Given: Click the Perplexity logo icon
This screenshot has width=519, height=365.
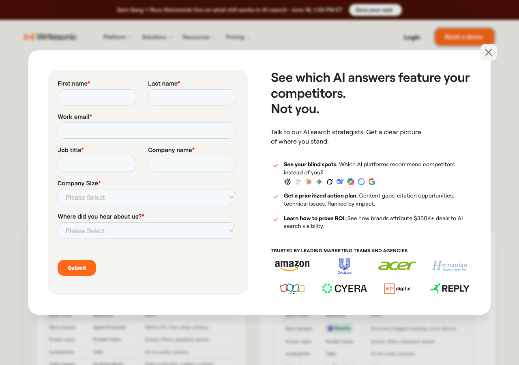Looking at the screenshot, I should point(298,182).
